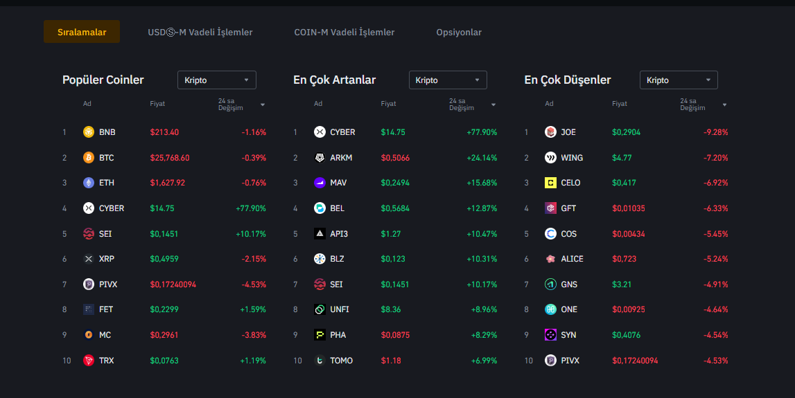The height and width of the screenshot is (398, 795).
Task: Click the ONE Harmony icon
Action: (550, 309)
